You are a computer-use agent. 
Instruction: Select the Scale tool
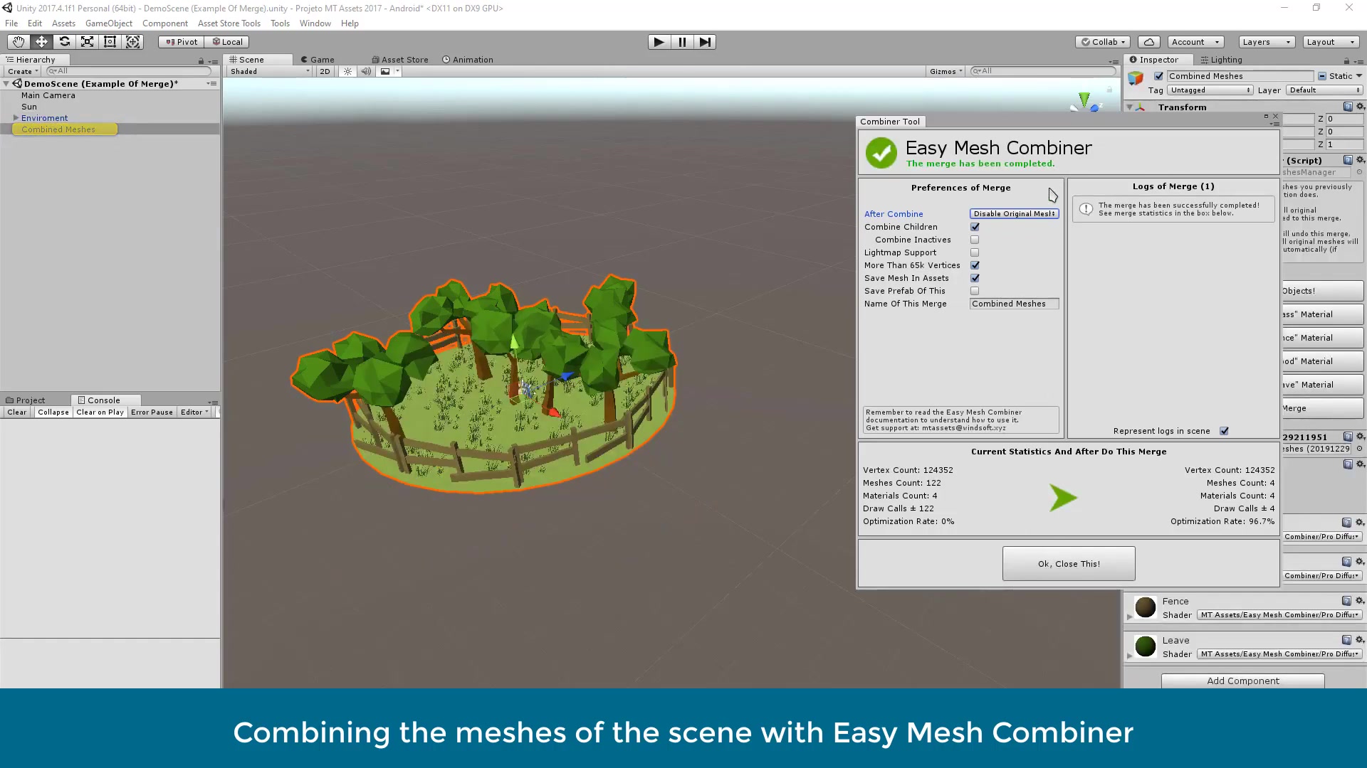pyautogui.click(x=87, y=42)
